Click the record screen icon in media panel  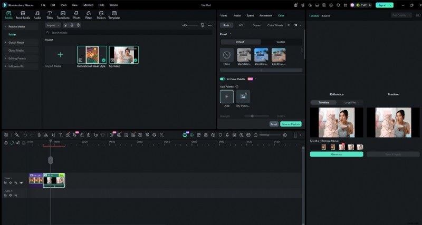tap(65, 25)
